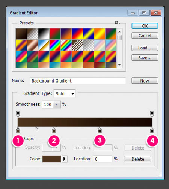Click the Save... button
The height and width of the screenshot is (189, 169).
click(x=145, y=57)
